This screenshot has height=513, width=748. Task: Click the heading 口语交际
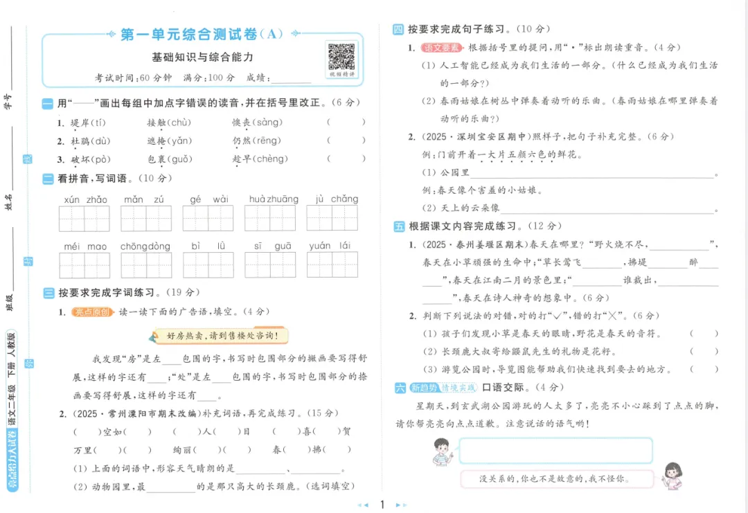tap(503, 388)
